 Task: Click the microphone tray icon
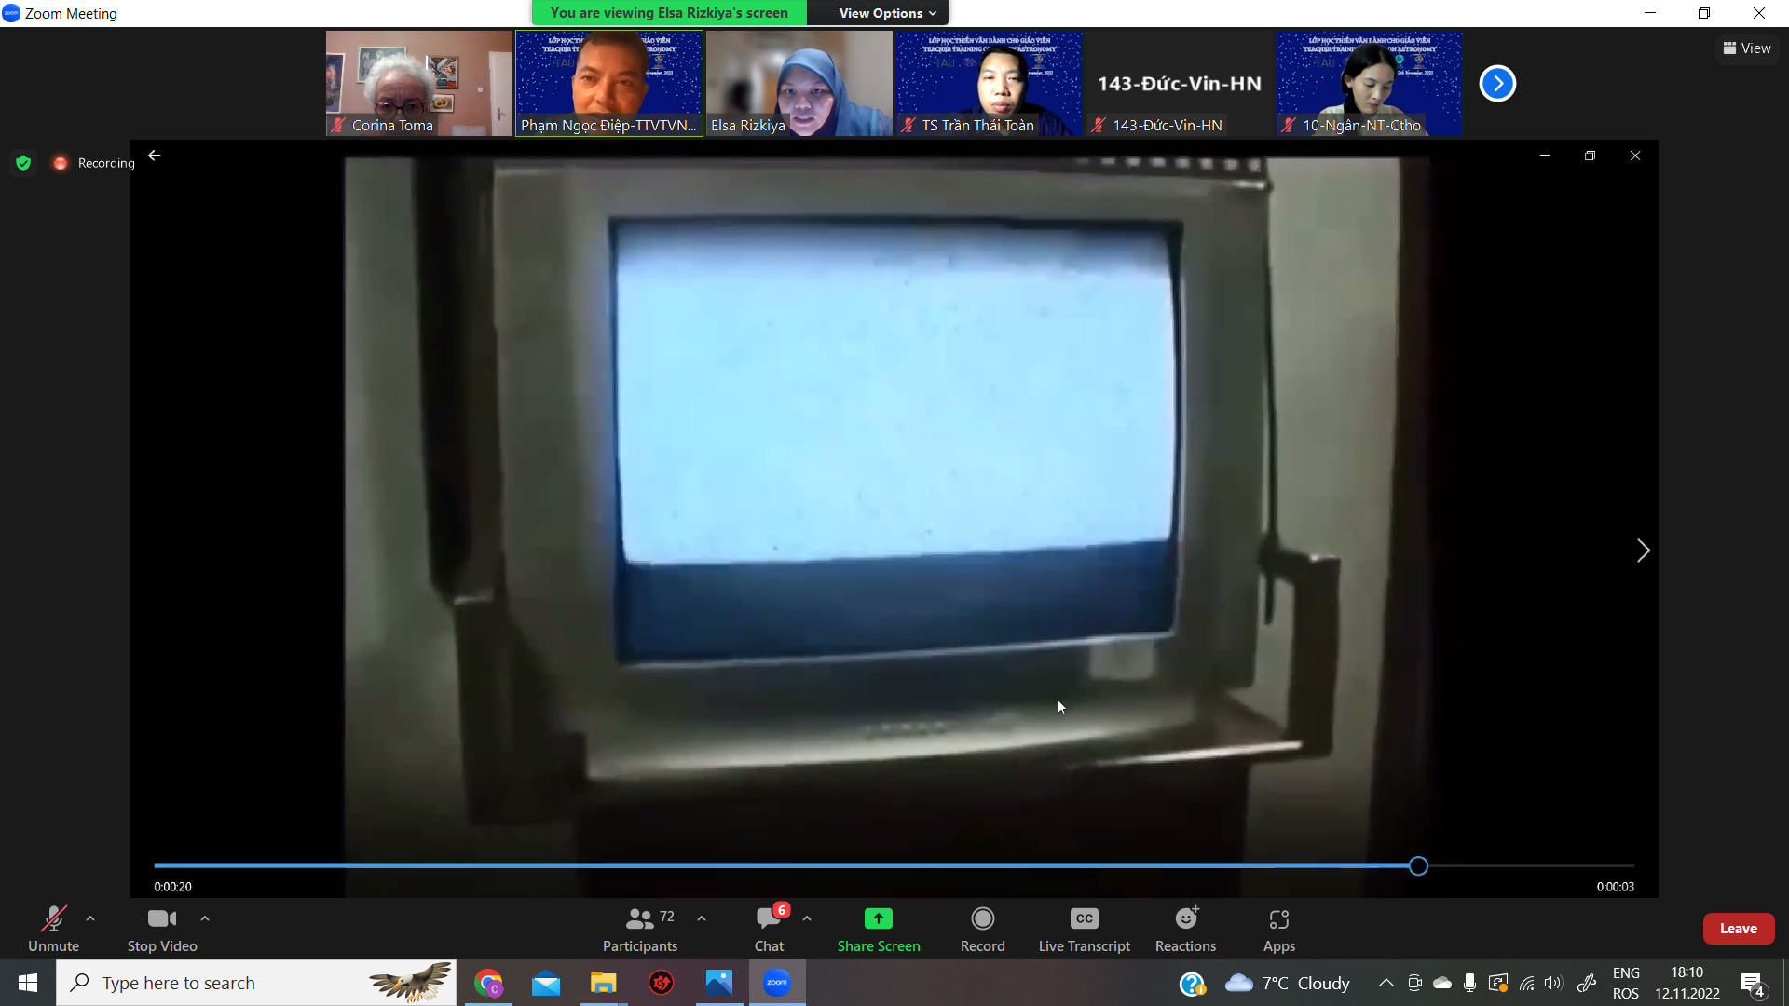(1469, 983)
